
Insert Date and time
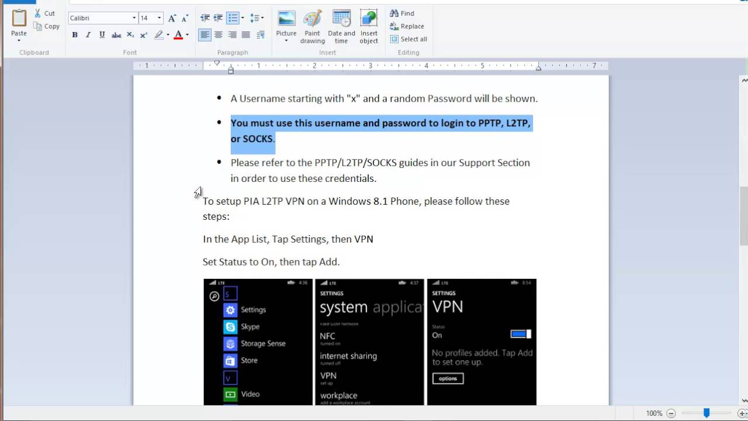(x=341, y=27)
